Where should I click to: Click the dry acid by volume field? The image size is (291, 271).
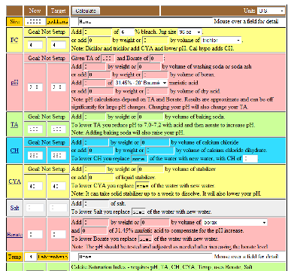(157, 91)
